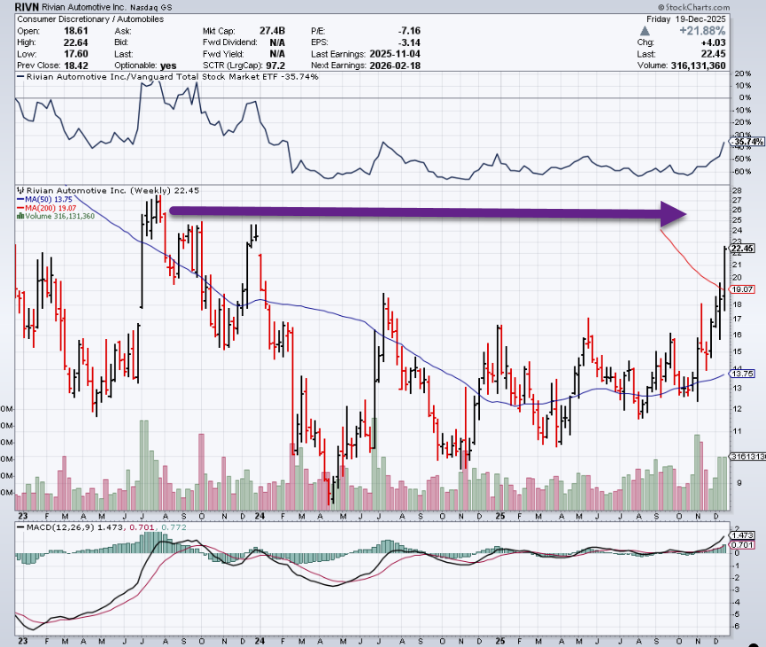766x647 pixels.
Task: Click the 13.75 MA(50) value tag
Action: 743,374
